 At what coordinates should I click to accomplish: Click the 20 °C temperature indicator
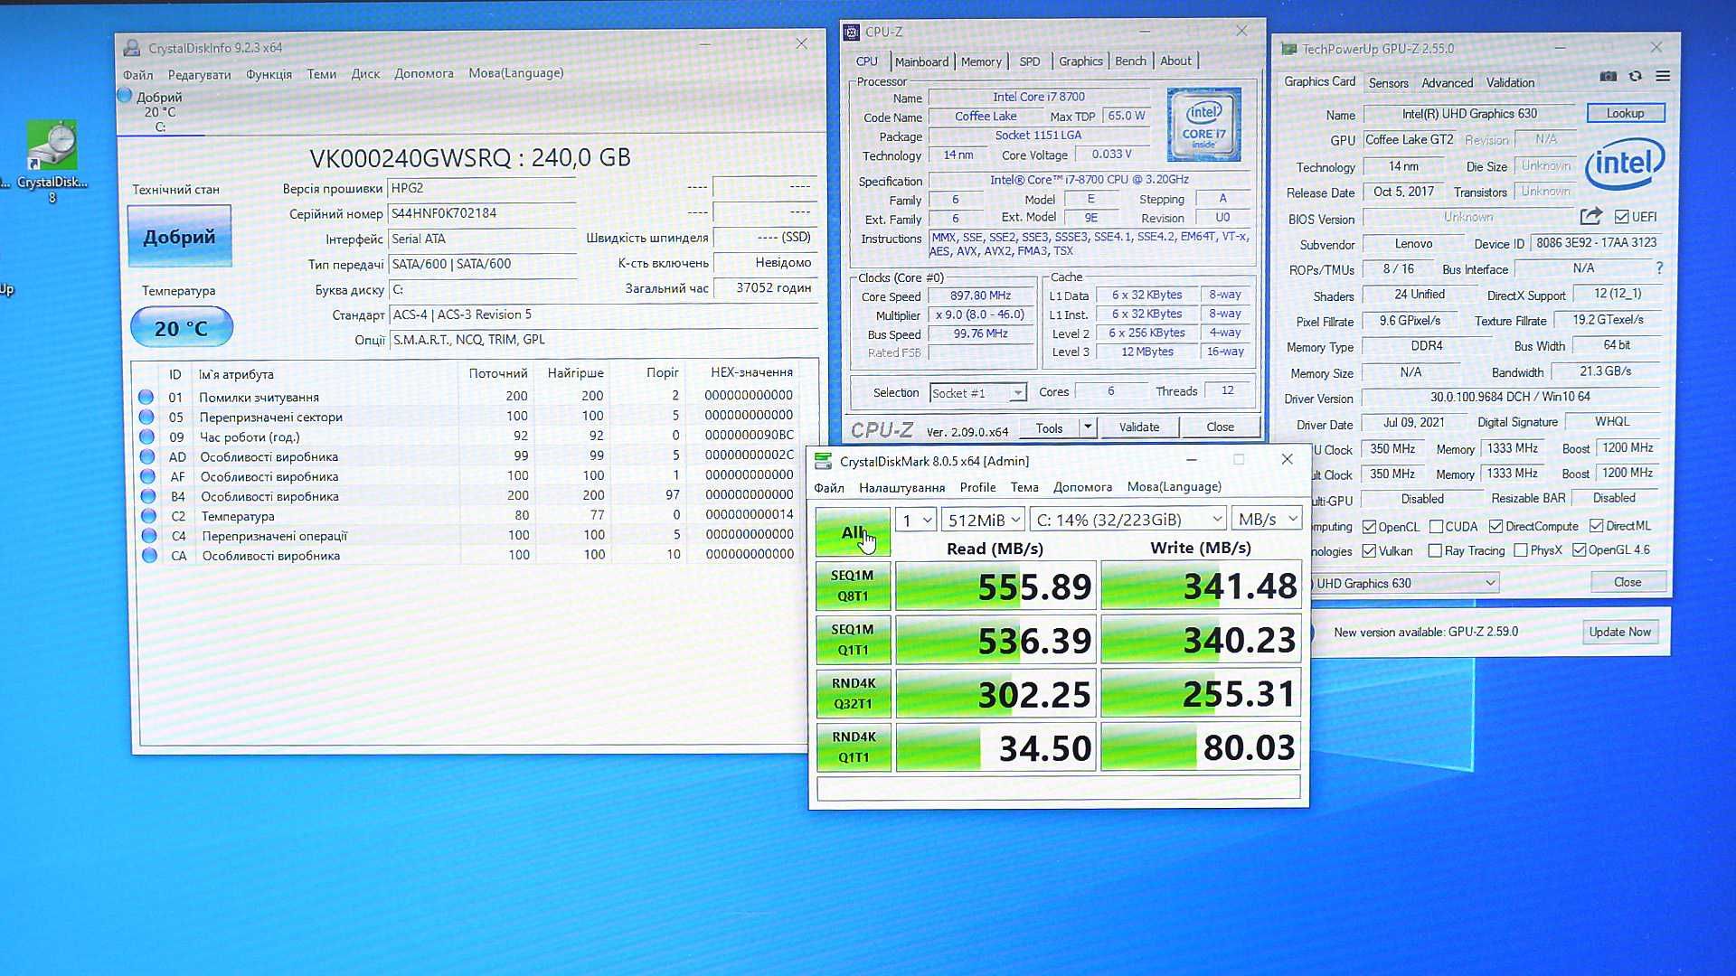(x=181, y=327)
